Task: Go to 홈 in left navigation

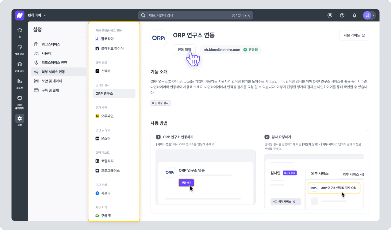Action: coord(20,33)
